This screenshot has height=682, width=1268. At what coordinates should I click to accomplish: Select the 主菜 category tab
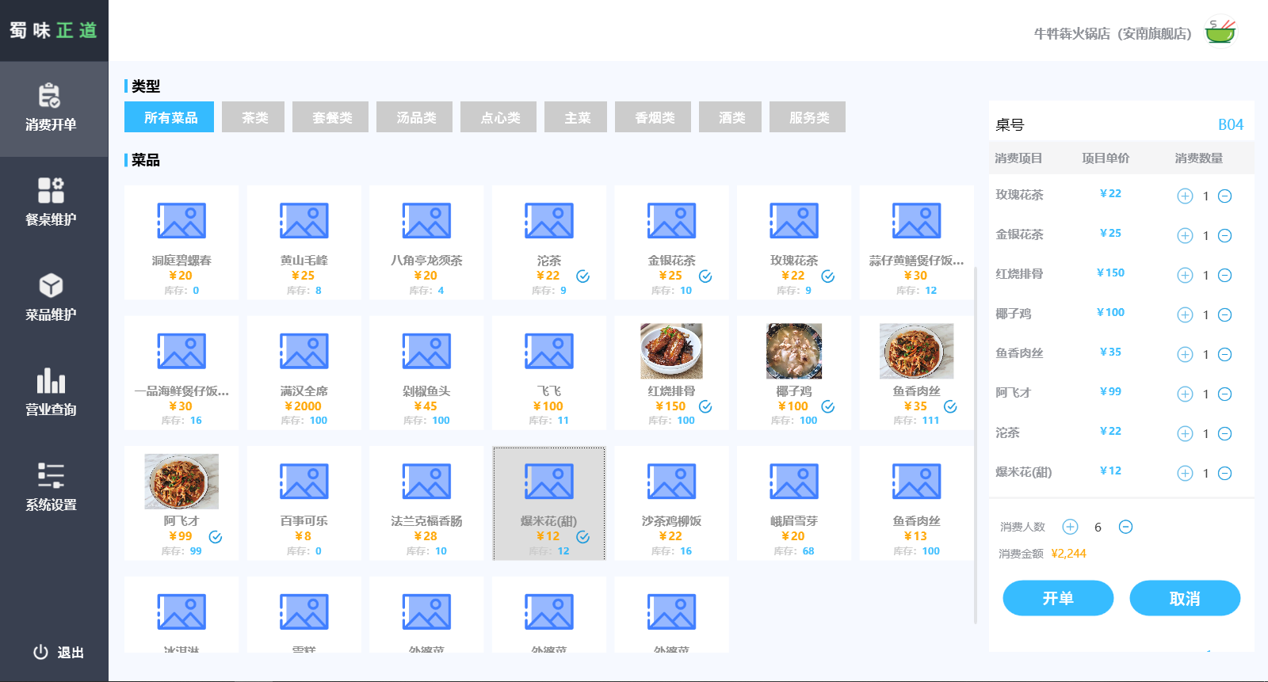(x=575, y=116)
